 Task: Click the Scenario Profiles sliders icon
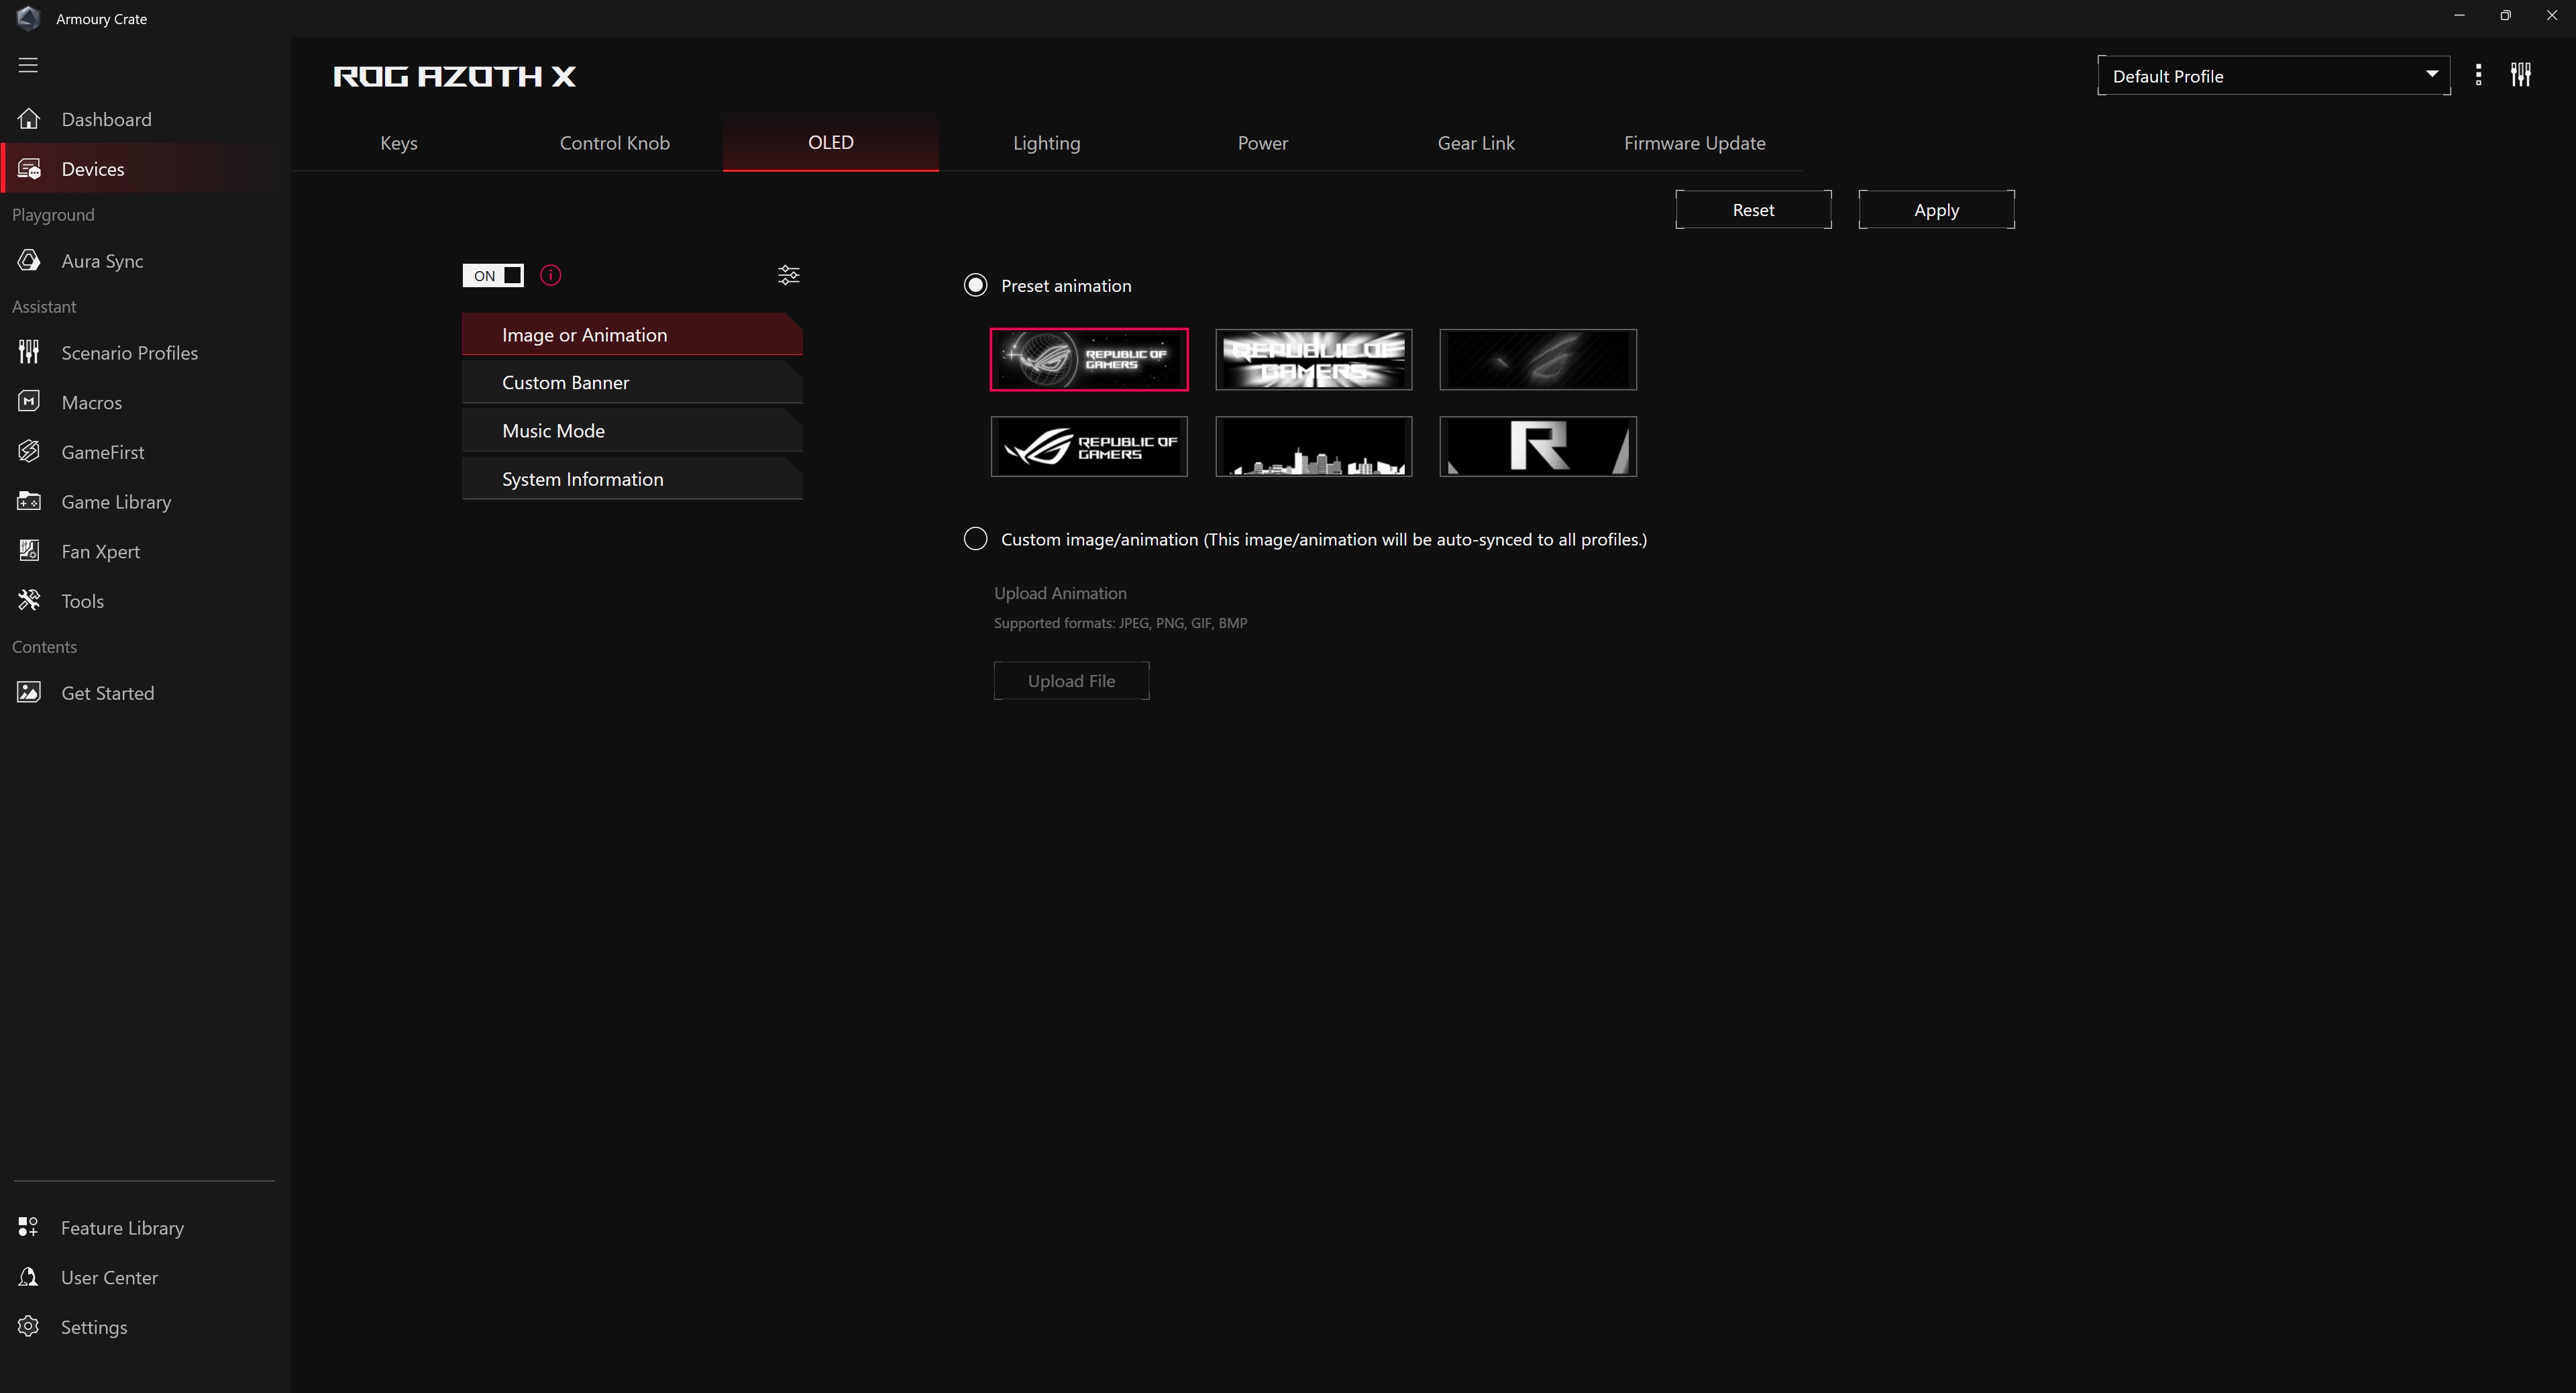[x=29, y=352]
